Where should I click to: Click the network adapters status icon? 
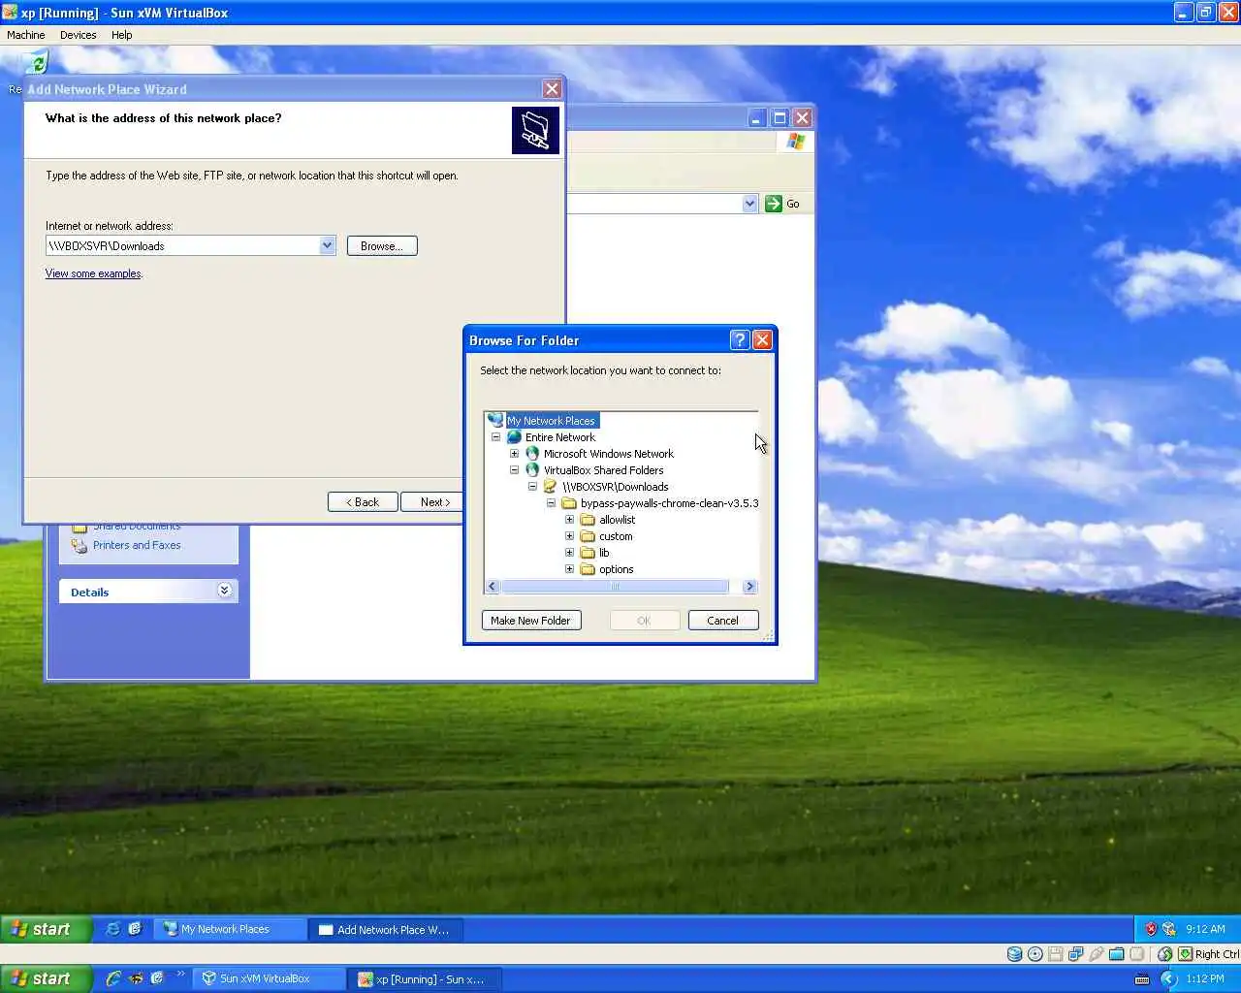coord(1076,954)
